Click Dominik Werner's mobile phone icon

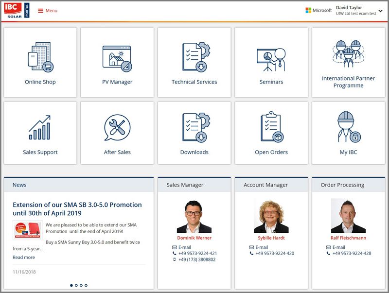175,259
